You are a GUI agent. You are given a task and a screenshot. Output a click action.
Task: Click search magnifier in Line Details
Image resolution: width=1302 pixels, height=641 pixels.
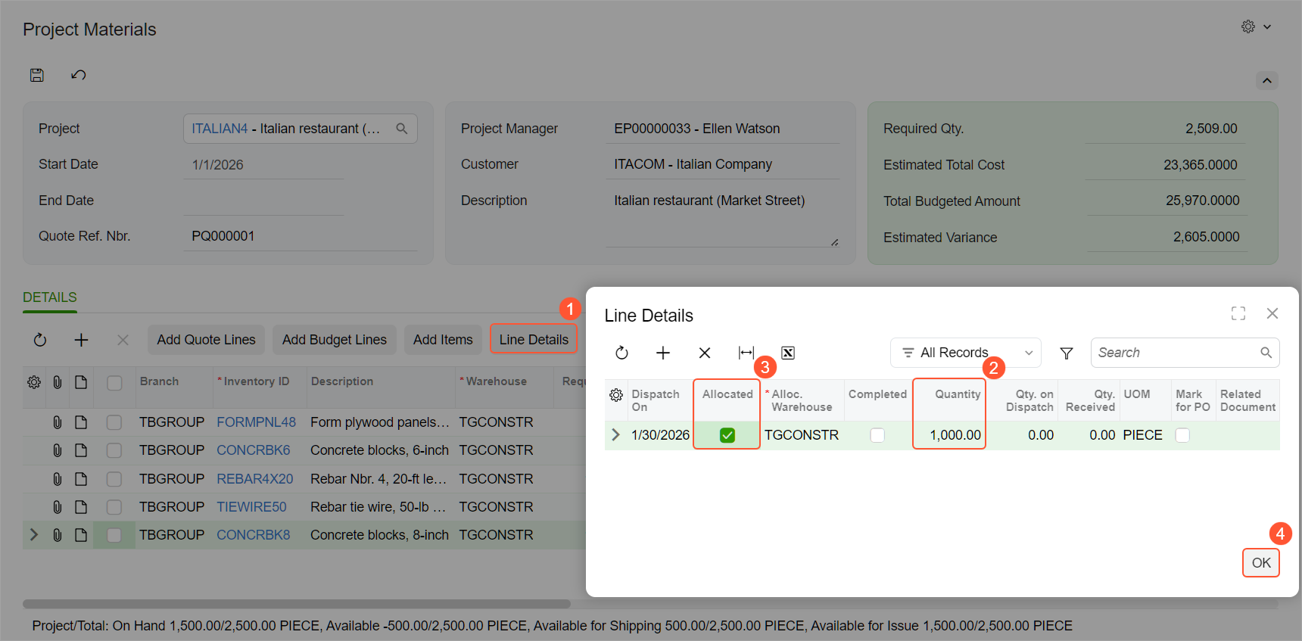coord(1266,353)
